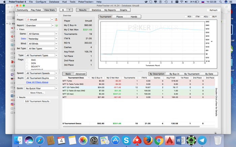Open Notification Center icon in menu bar

click(231, 2)
